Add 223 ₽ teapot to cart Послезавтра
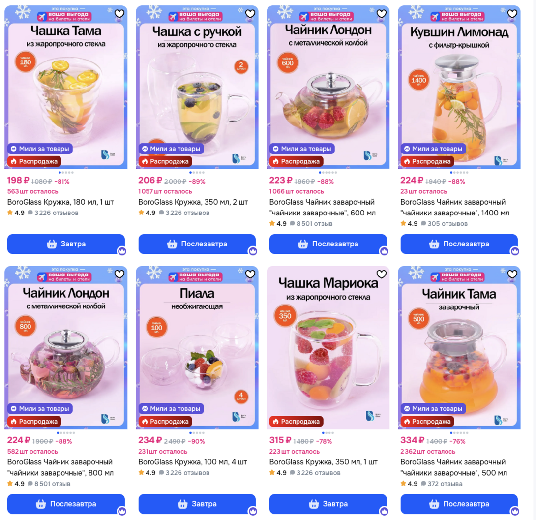This screenshot has height=520, width=536. (328, 244)
